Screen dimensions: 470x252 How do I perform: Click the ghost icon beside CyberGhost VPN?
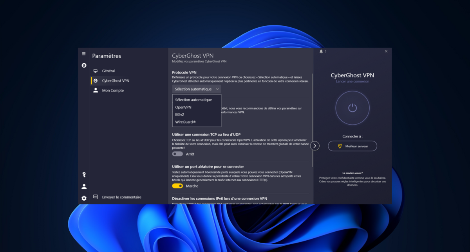tap(95, 81)
